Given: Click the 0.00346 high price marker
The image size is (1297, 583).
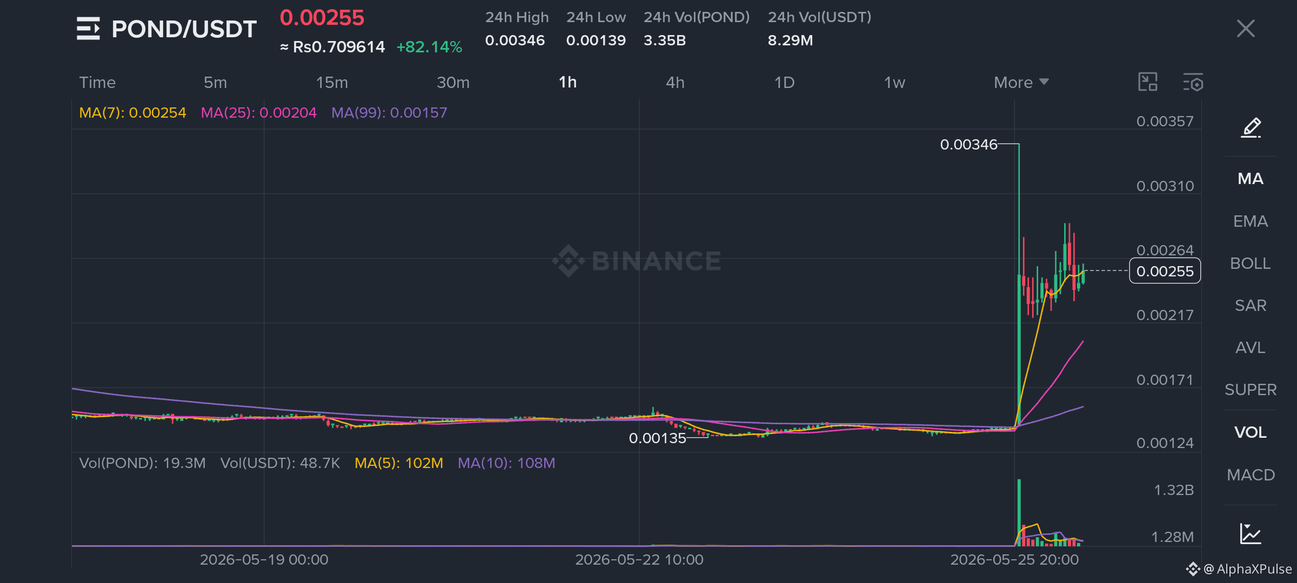Looking at the screenshot, I should click(x=968, y=145).
